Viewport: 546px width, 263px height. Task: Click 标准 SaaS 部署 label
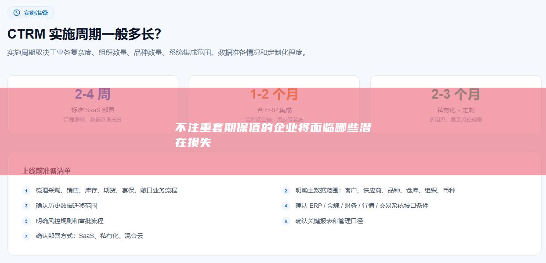93,110
